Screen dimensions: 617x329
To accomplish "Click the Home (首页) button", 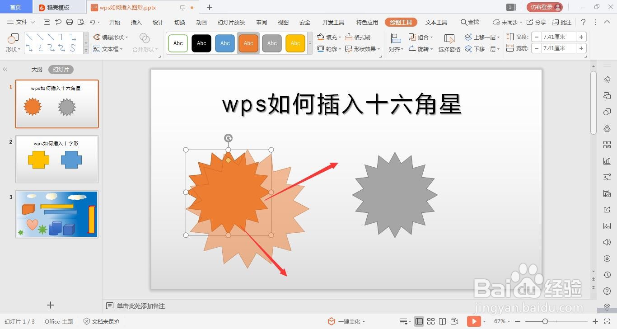I will tap(16, 7).
